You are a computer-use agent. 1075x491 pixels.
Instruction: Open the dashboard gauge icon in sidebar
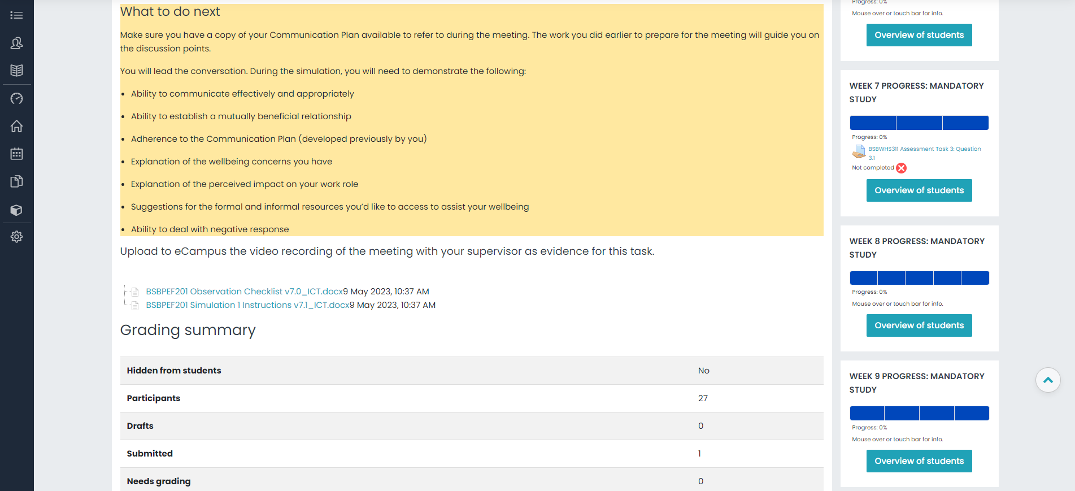16,98
